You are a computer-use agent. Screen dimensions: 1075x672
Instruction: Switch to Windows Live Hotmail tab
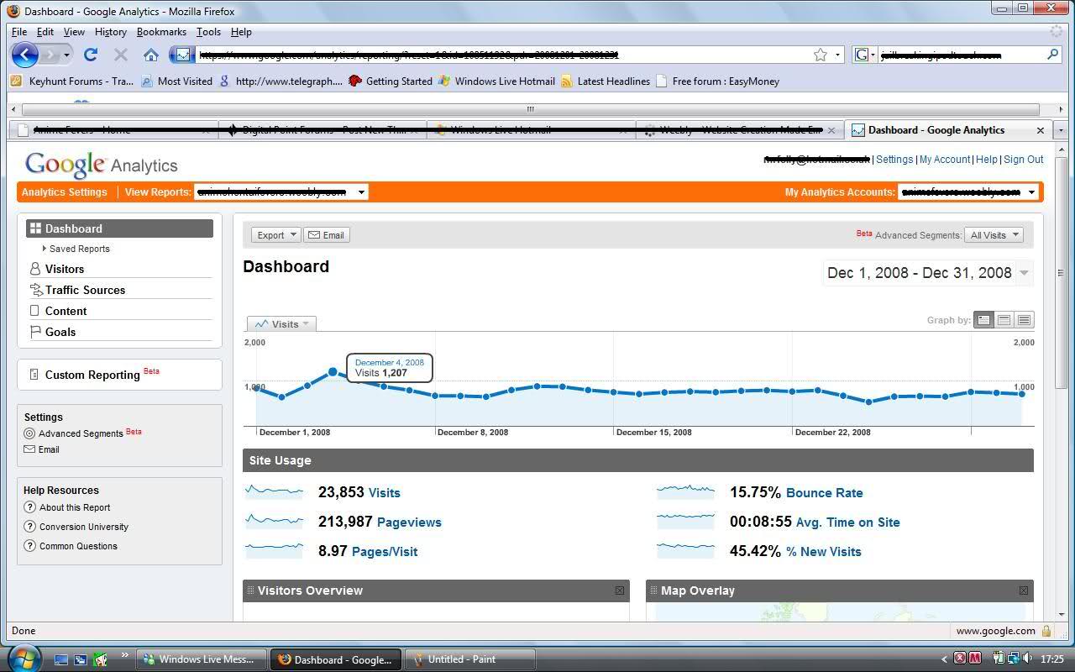pyautogui.click(x=532, y=130)
